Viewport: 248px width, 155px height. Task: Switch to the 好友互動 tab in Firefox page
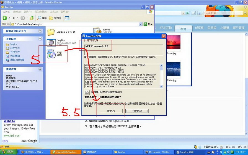click(x=166, y=28)
